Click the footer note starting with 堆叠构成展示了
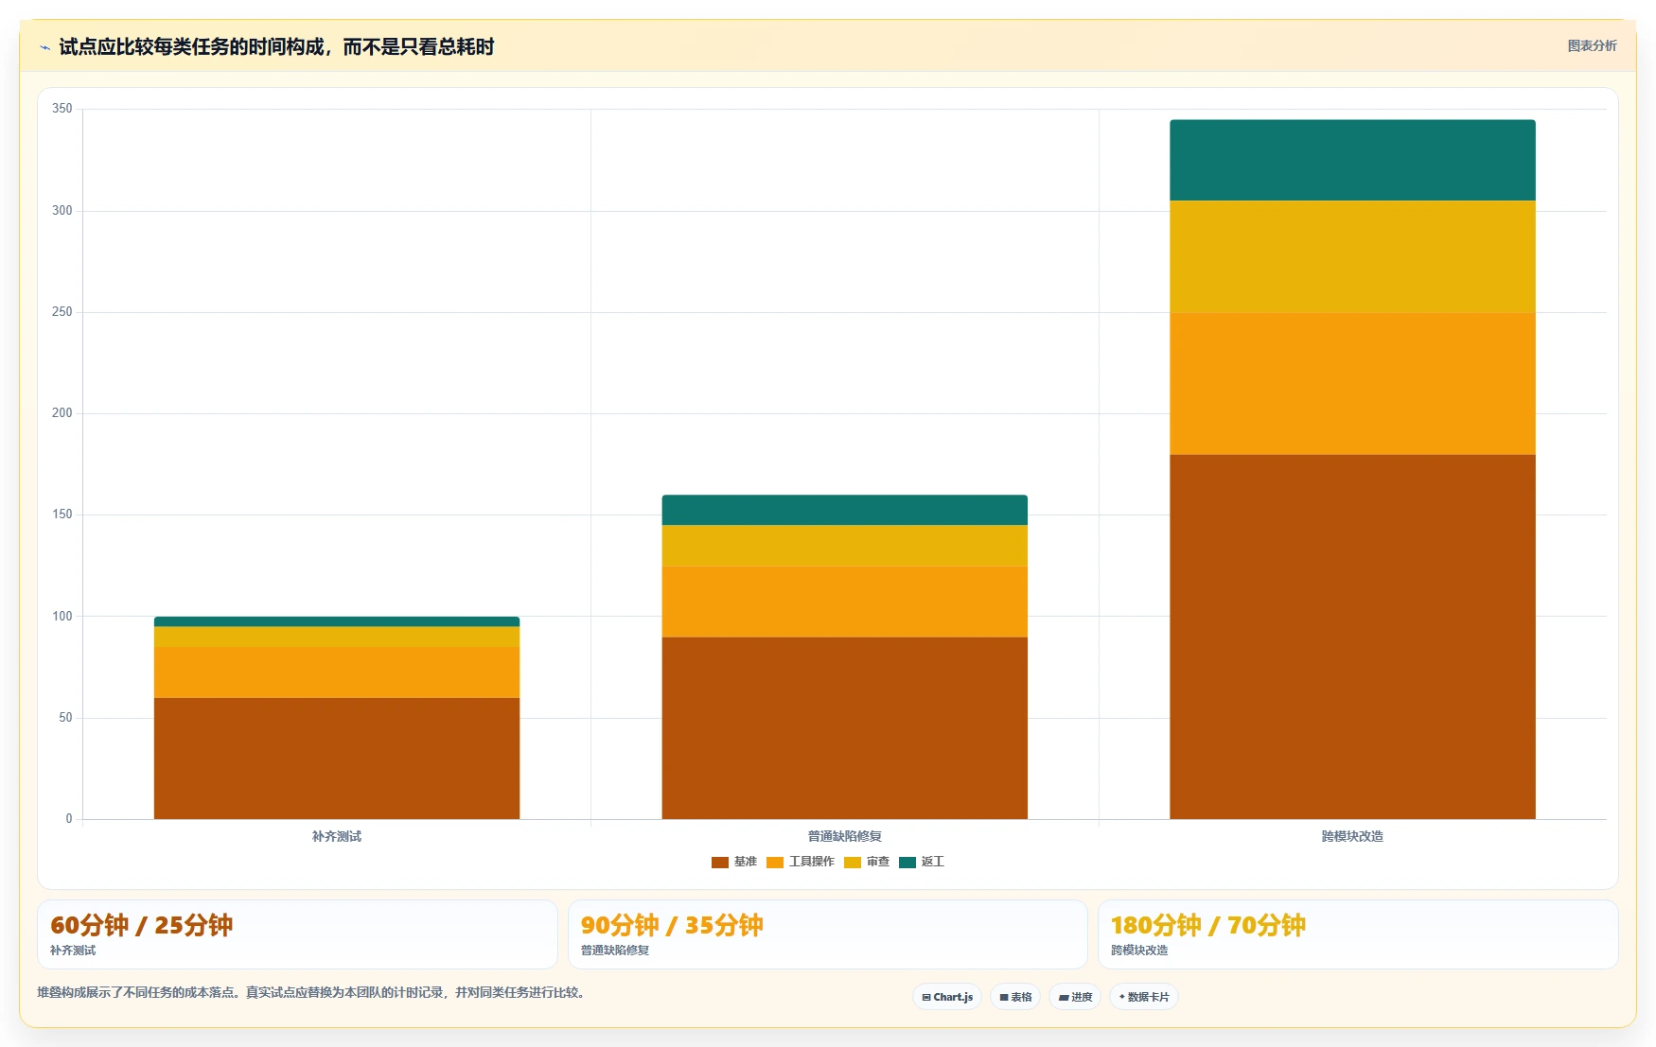The width and height of the screenshot is (1656, 1047). tap(311, 992)
